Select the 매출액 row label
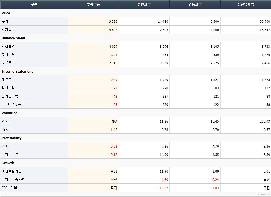271x197 pixels. (34, 79)
